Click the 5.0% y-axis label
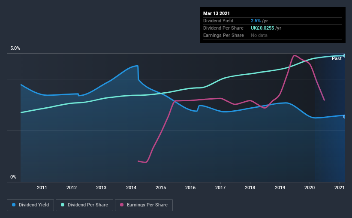Screen dimensions: 352x218 click(x=15, y=48)
